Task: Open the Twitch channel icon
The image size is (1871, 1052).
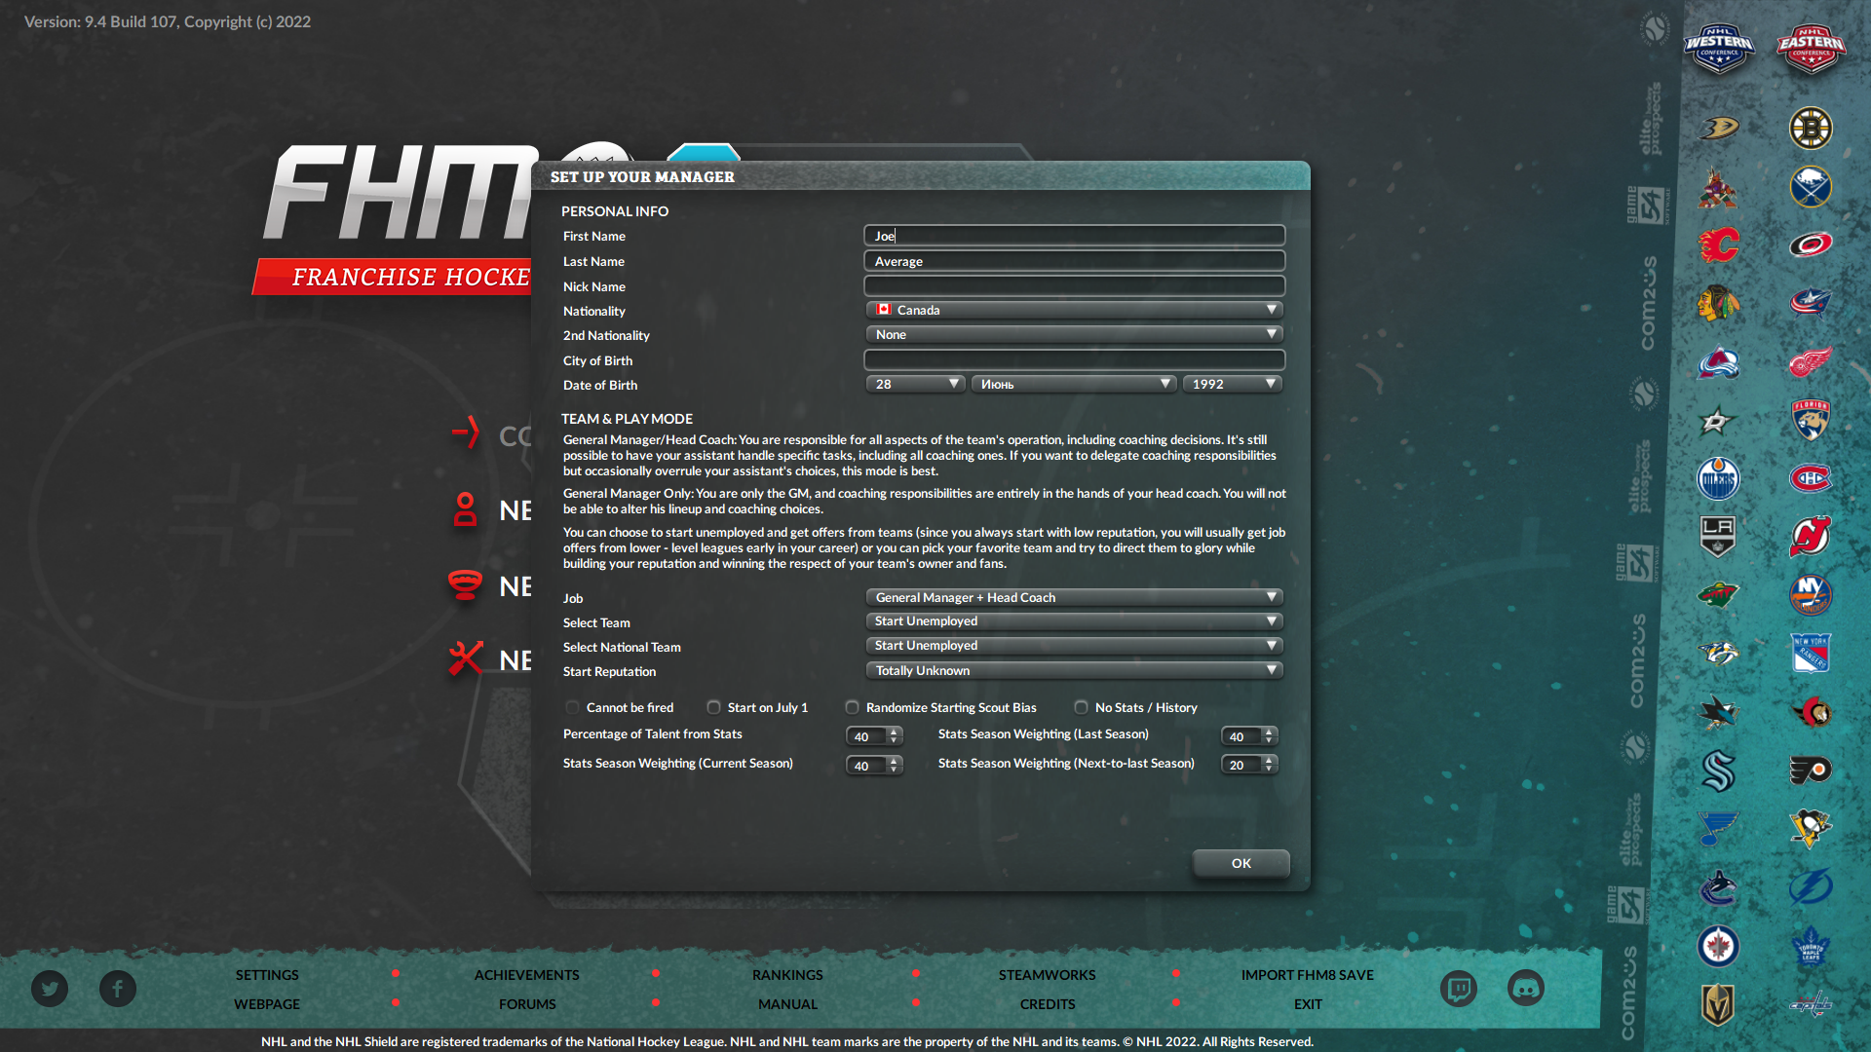Action: coord(1459,989)
